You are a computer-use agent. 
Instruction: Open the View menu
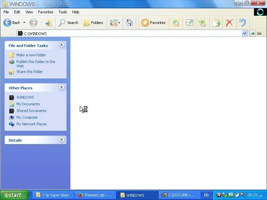click(29, 12)
